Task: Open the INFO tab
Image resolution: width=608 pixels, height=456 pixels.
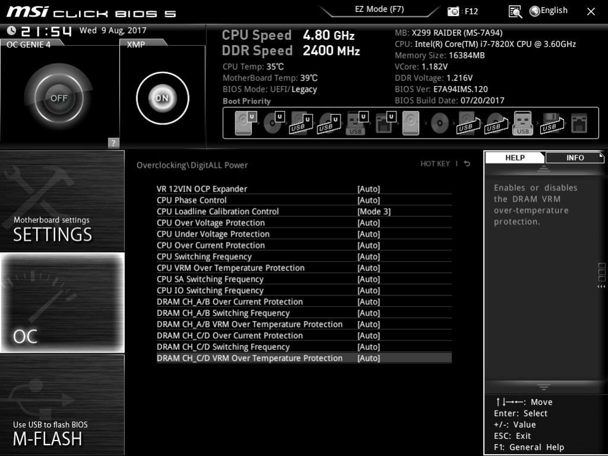Action: (575, 158)
